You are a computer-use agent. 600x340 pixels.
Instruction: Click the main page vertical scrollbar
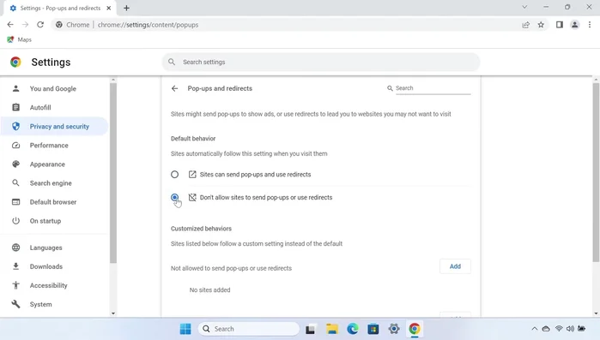596,172
